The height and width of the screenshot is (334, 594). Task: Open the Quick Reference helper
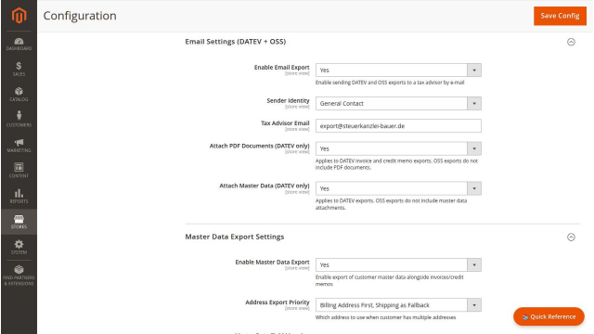(549, 316)
